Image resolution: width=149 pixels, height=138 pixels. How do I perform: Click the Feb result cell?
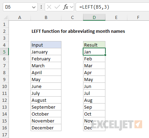94,59
